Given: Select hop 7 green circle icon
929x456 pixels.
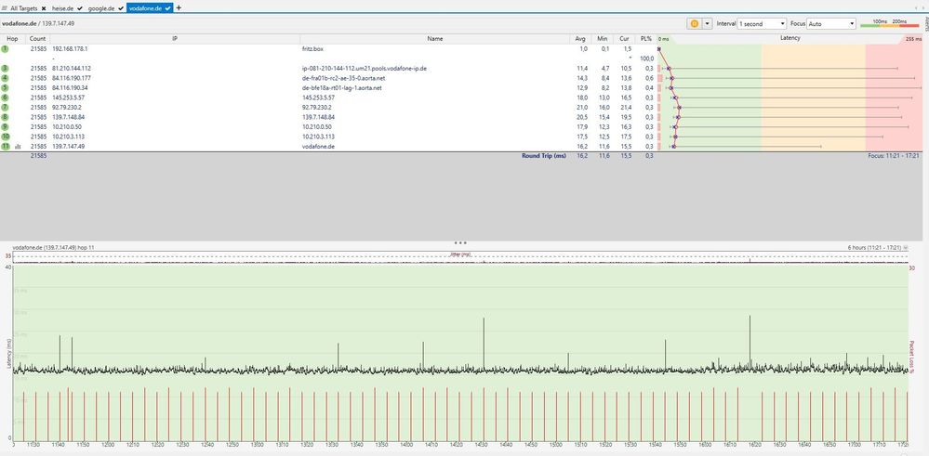Looking at the screenshot, I should (6, 107).
